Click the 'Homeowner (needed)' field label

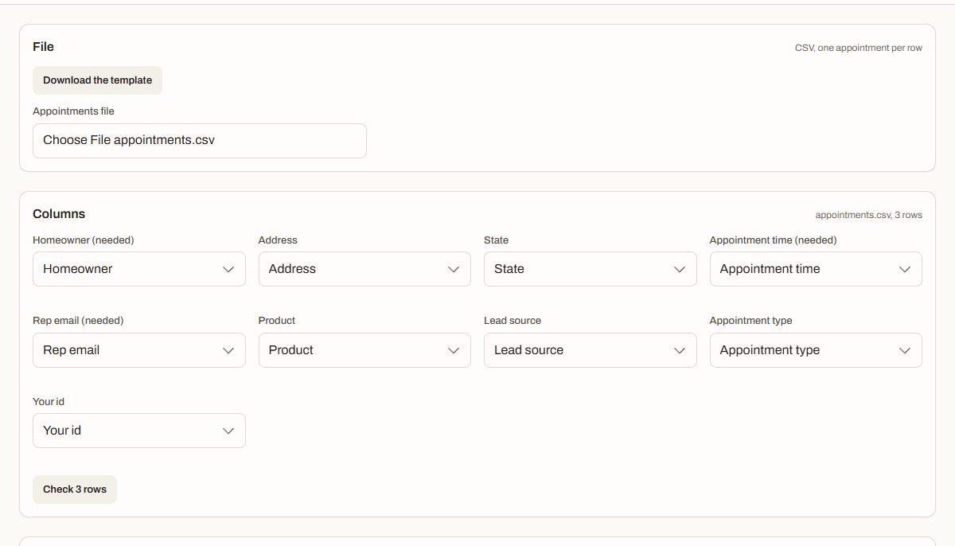pyautogui.click(x=84, y=240)
